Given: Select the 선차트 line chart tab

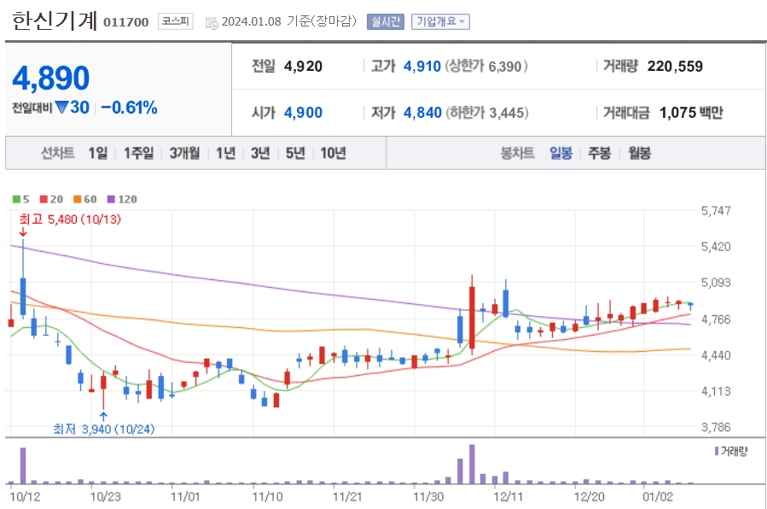Looking at the screenshot, I should click(57, 155).
